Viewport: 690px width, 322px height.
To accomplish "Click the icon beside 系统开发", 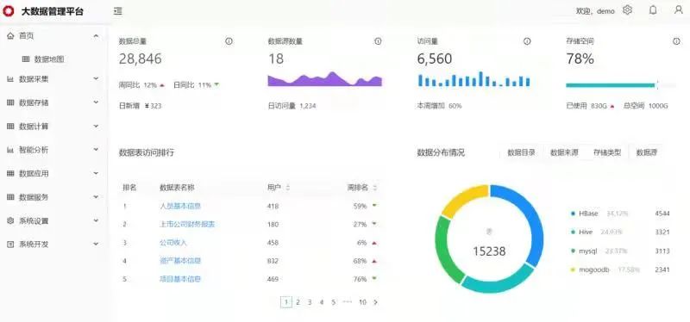I will [10, 245].
